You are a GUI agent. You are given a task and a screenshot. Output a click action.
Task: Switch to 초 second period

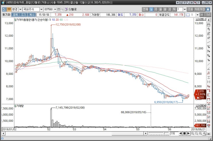(170, 9)
